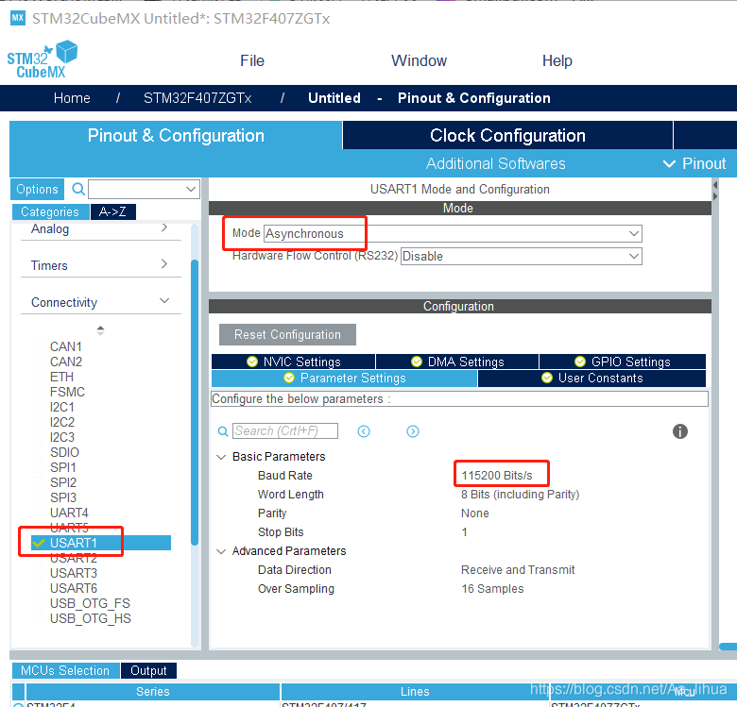Open the File menu
Image resolution: width=737 pixels, height=707 pixels.
[252, 60]
